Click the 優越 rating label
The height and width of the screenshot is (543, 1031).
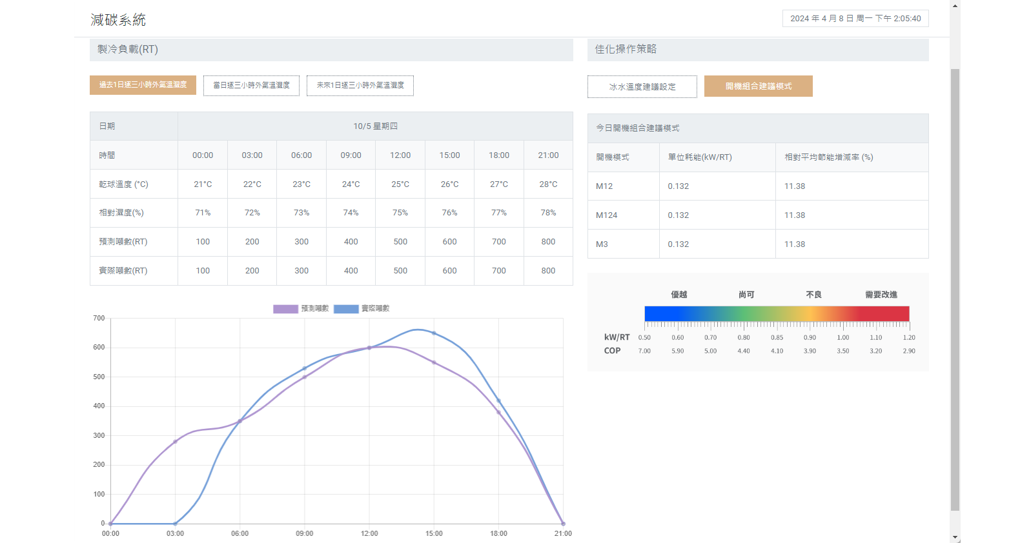[x=679, y=295]
